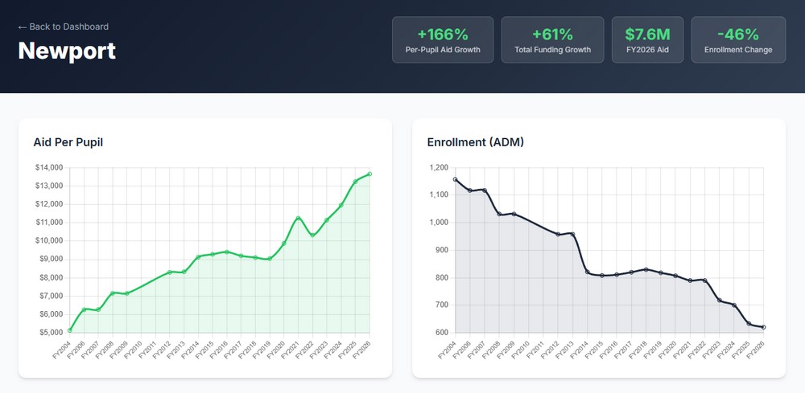The height and width of the screenshot is (393, 805).
Task: Select FY2022 dip point on Aid Per Pupil chart
Action: coord(312,235)
